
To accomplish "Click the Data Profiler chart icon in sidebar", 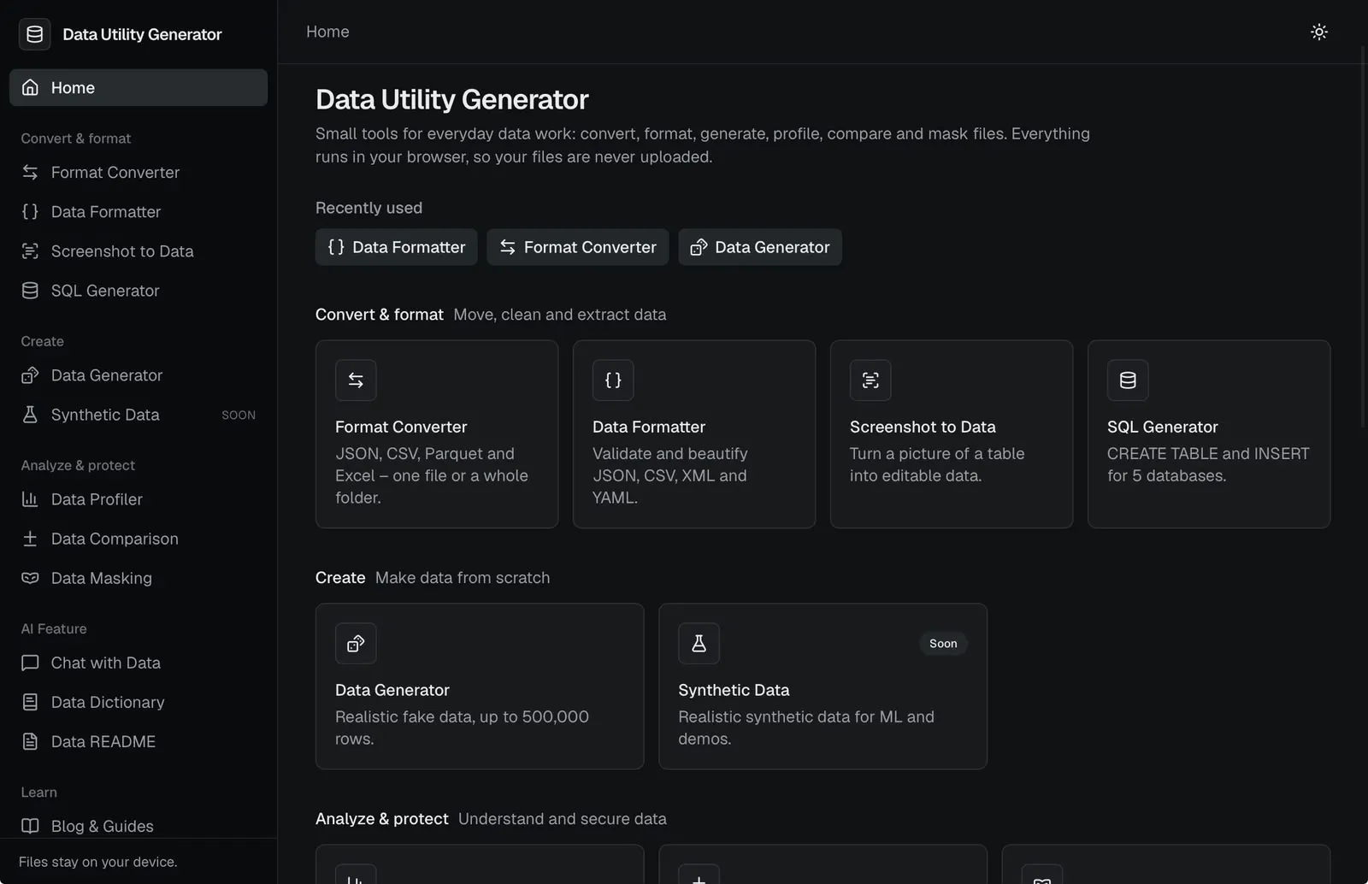I will tap(30, 498).
